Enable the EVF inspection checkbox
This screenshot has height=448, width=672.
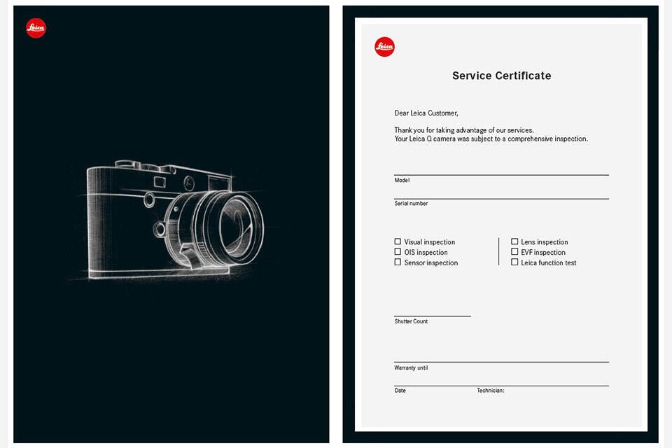(514, 252)
